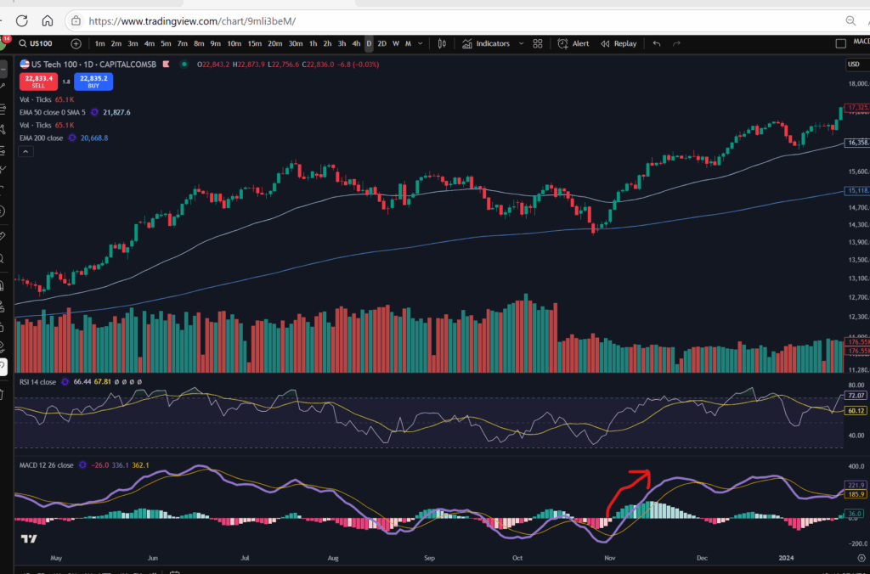This screenshot has height=574, width=870.
Task: Start bar Replay mode
Action: [x=619, y=43]
